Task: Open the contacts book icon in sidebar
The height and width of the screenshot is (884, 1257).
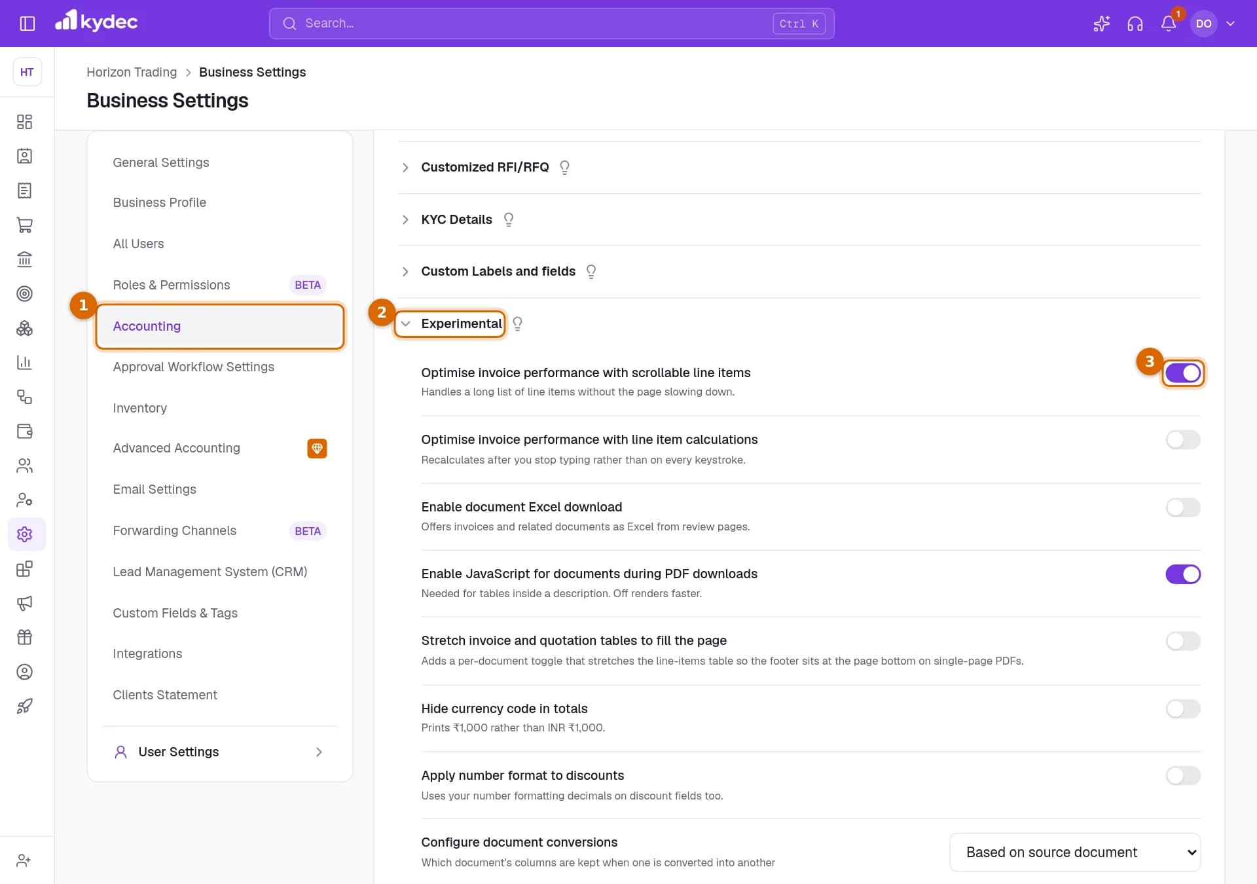Action: pos(24,156)
